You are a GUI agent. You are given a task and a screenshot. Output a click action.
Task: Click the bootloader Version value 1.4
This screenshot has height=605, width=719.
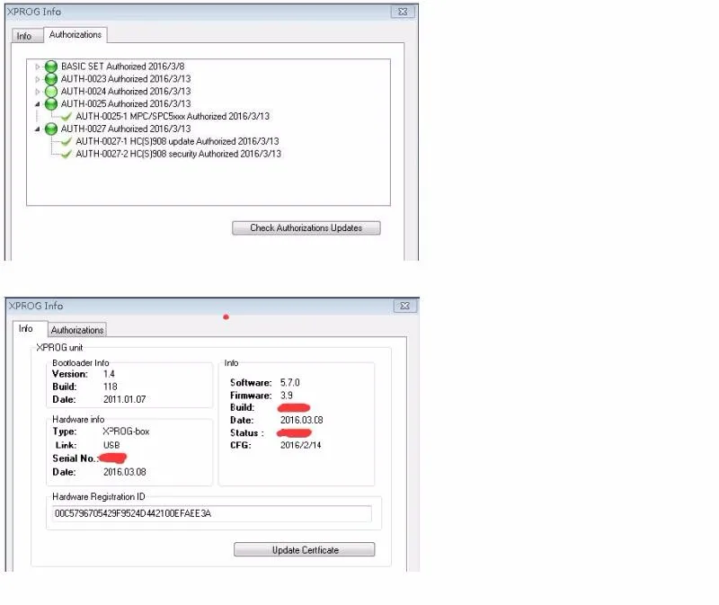coord(109,374)
